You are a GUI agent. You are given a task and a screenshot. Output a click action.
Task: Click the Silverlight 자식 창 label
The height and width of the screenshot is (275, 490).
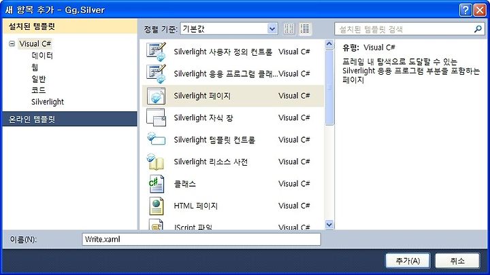(203, 118)
